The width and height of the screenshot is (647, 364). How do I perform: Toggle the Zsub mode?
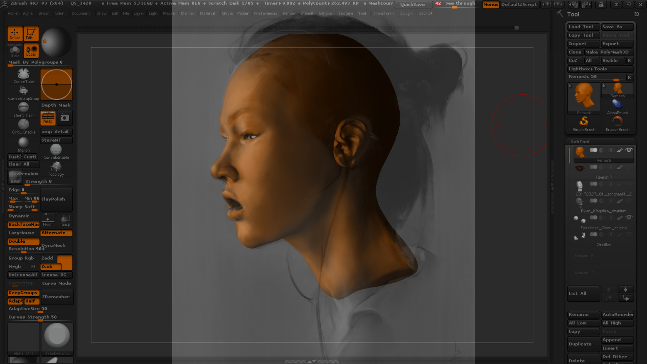[51, 267]
